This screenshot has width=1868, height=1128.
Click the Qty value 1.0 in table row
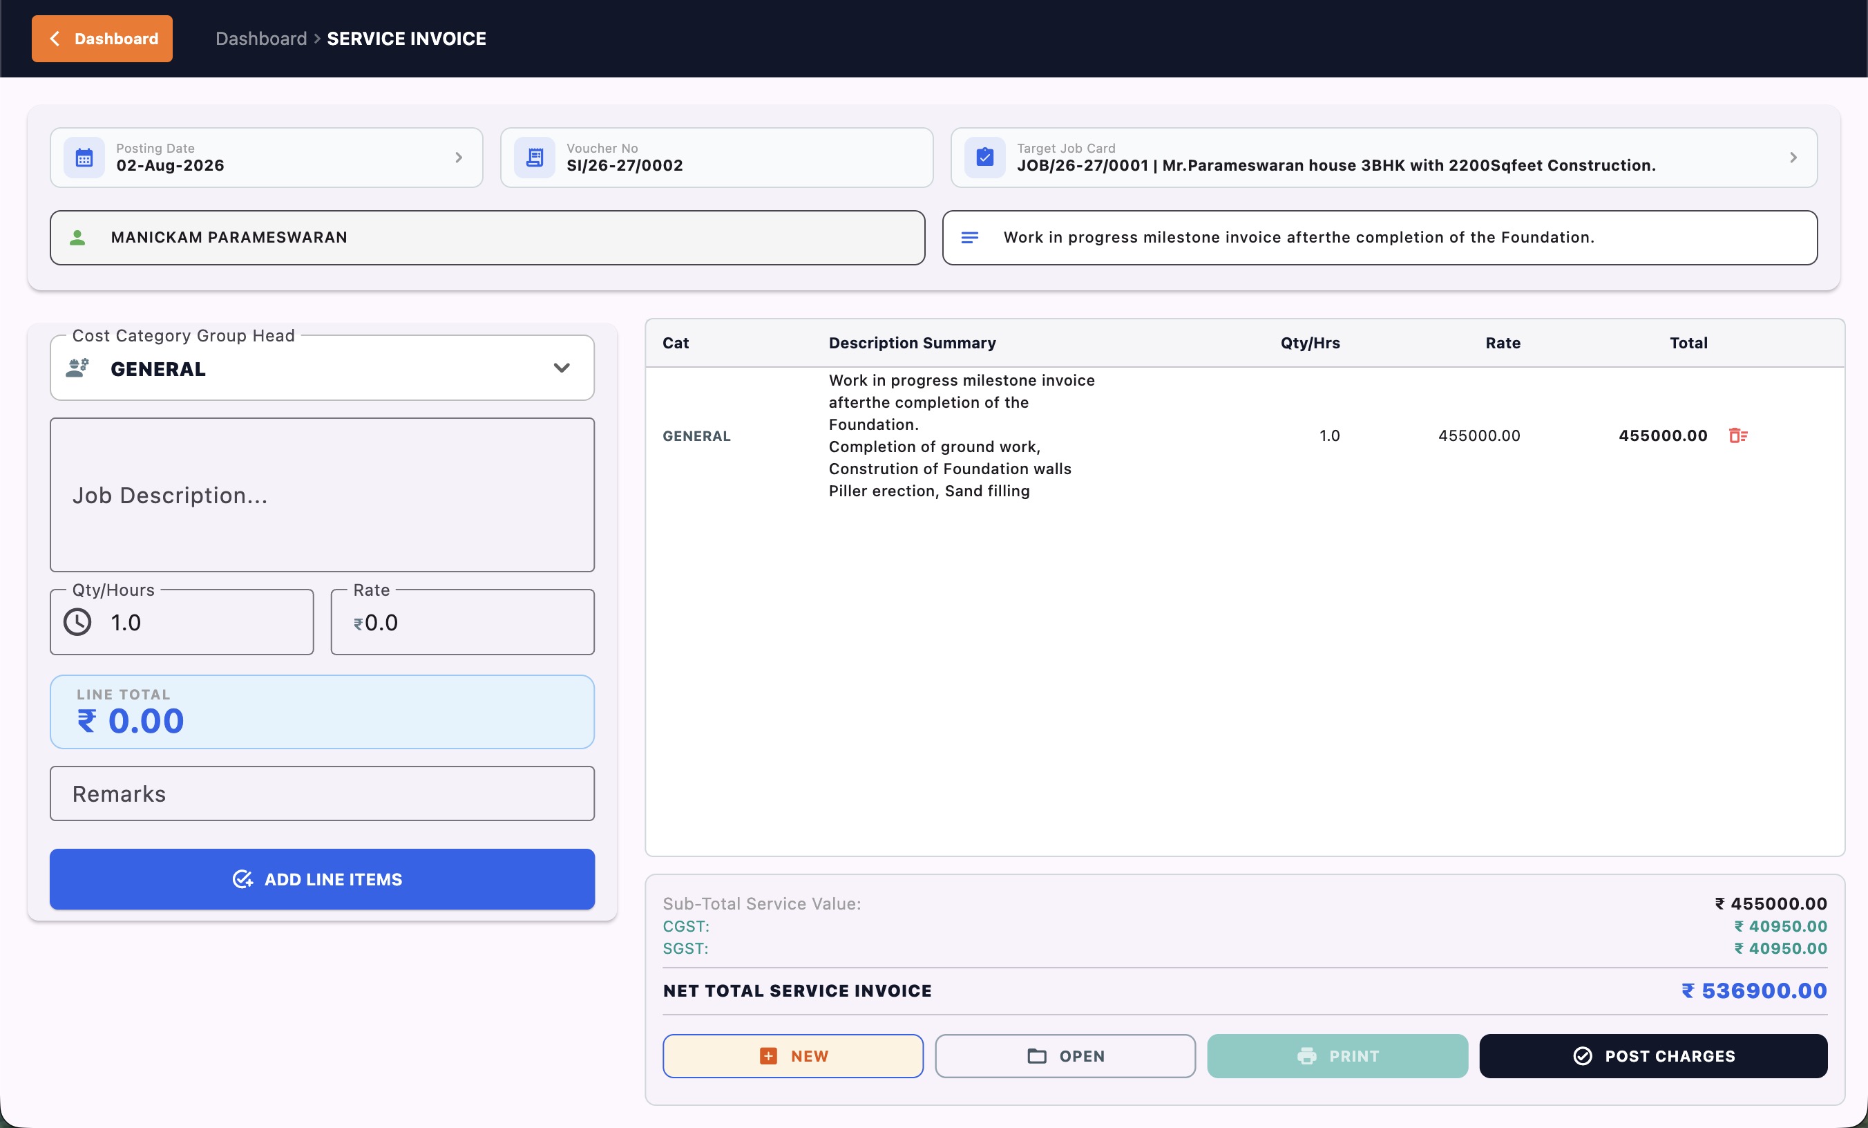(x=1329, y=435)
